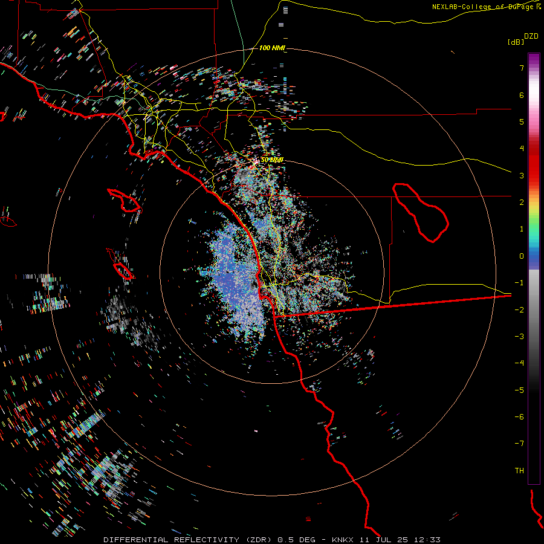The image size is (544, 544).
Task: Click the -7 value on the color scale
Action: point(519,444)
